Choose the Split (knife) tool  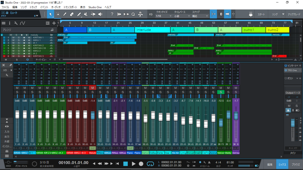65,14
